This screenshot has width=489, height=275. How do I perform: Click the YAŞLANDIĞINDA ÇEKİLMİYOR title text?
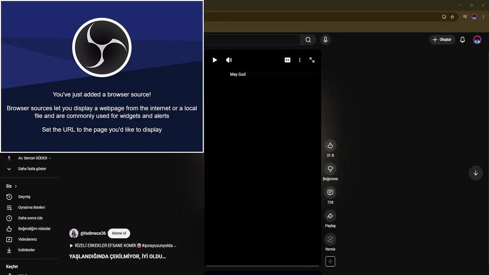pos(117,257)
